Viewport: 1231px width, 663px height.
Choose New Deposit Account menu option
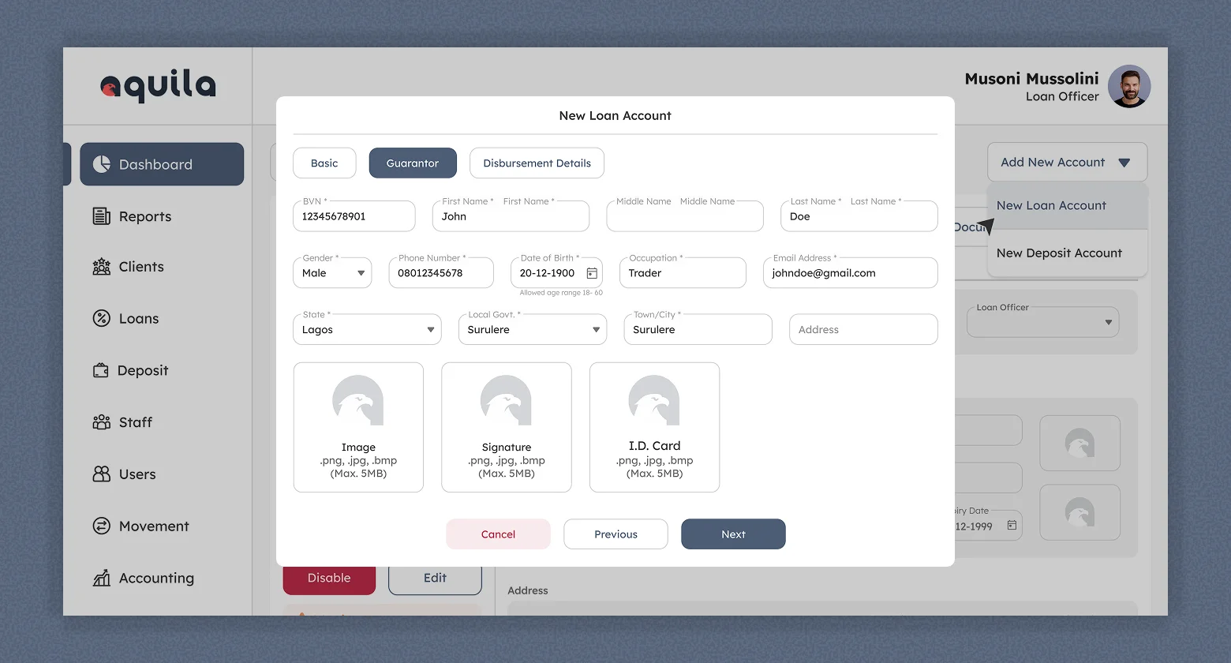(1059, 253)
